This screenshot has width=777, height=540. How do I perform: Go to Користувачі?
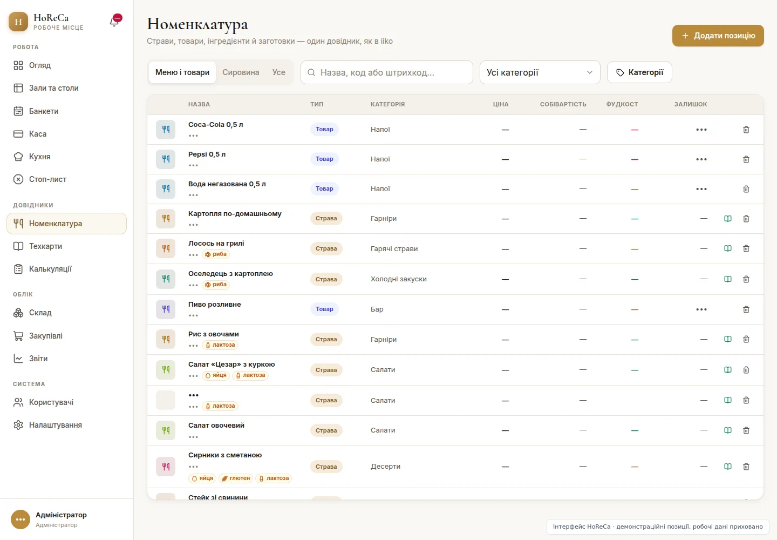click(66, 402)
